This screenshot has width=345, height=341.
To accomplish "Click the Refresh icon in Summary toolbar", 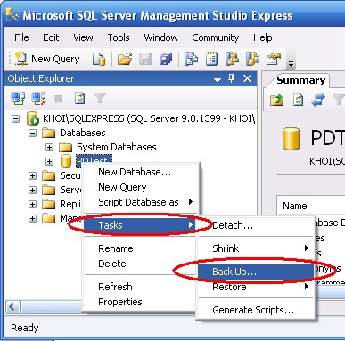I will (x=298, y=100).
